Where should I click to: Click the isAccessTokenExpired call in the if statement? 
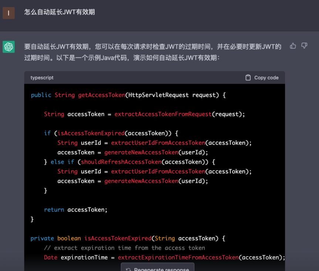point(91,133)
